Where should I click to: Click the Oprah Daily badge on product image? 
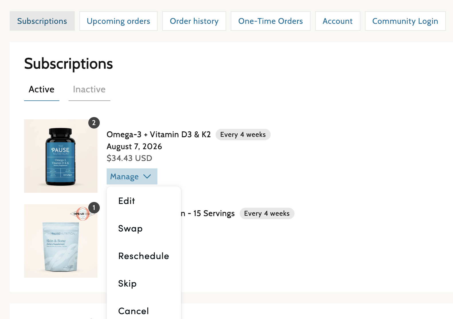82,214
